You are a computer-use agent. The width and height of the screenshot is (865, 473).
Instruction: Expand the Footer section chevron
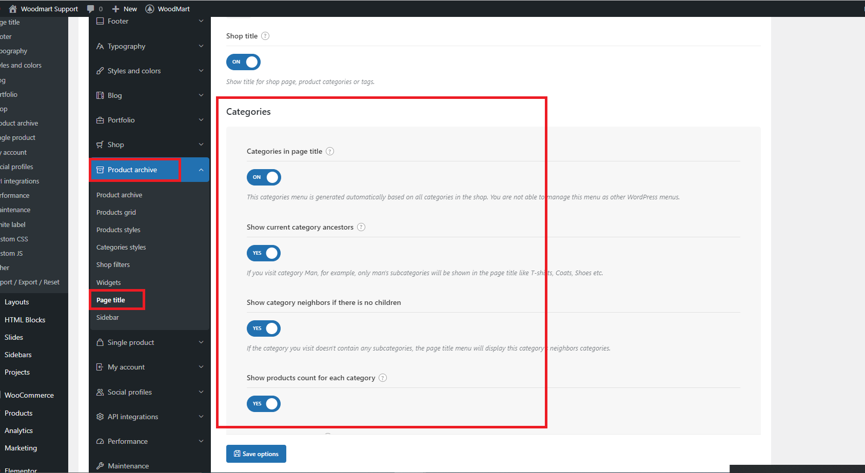click(201, 21)
